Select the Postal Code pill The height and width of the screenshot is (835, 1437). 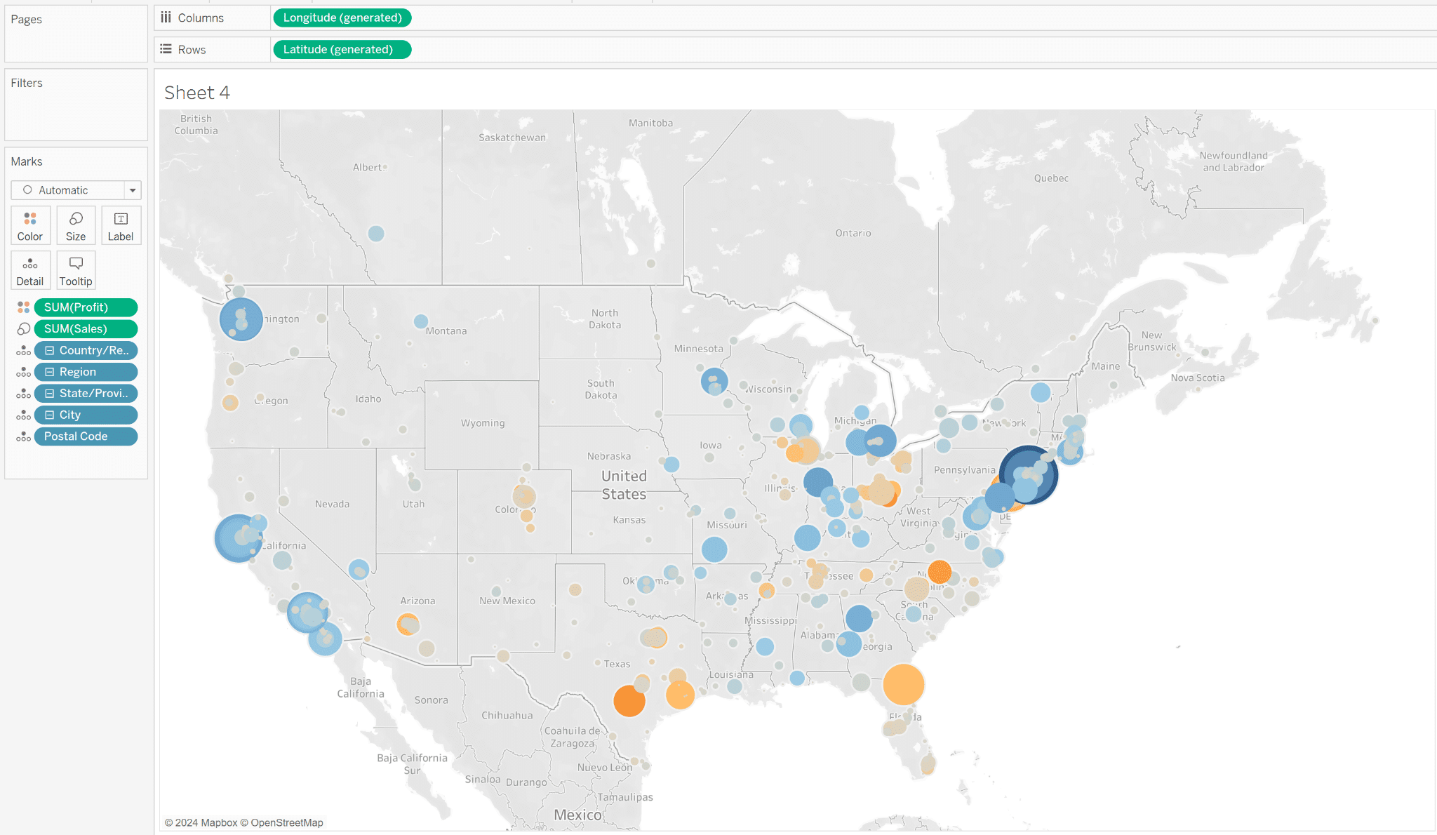(86, 436)
